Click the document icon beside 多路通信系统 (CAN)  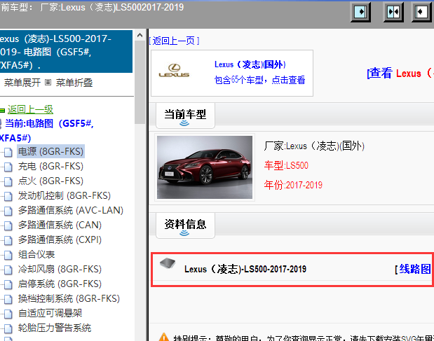(8, 225)
